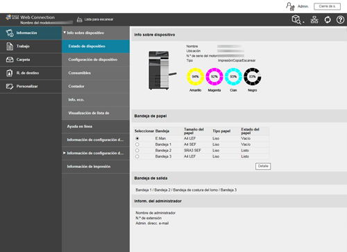Click the Cierre de s. logout button
The width and height of the screenshot is (347, 252).
[x=327, y=6]
